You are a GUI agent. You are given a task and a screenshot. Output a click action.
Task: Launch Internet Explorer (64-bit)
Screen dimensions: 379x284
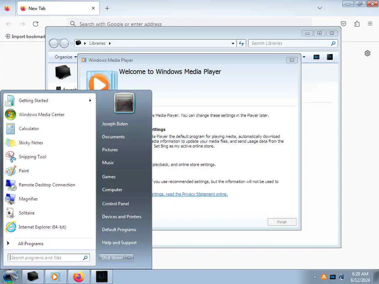point(50,227)
